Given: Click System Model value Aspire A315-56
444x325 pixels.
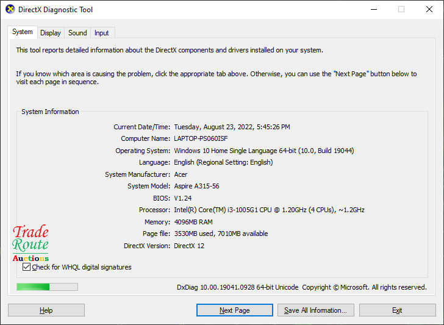Looking at the screenshot, I should (x=196, y=186).
